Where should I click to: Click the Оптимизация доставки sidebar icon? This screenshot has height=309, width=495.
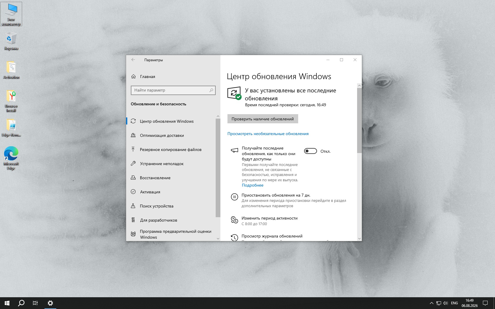click(133, 135)
